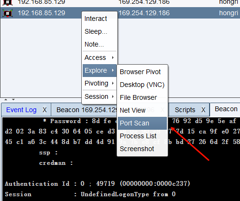Open Note... from the context menu

pyautogui.click(x=99, y=44)
